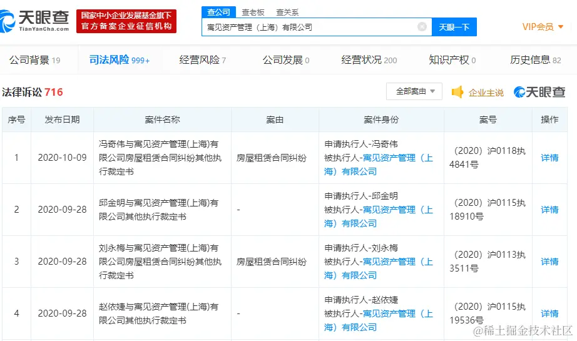Click the TianYanCha logo at top left
This screenshot has width=577, height=341.
tap(34, 21)
